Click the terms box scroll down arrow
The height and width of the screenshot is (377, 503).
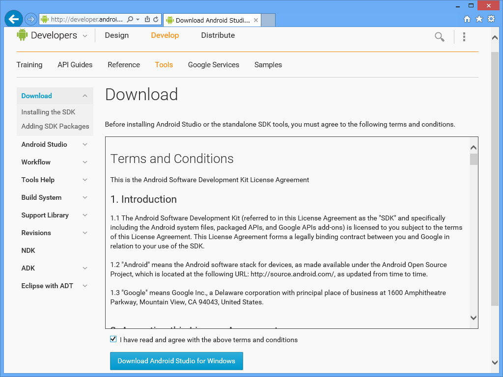(474, 318)
